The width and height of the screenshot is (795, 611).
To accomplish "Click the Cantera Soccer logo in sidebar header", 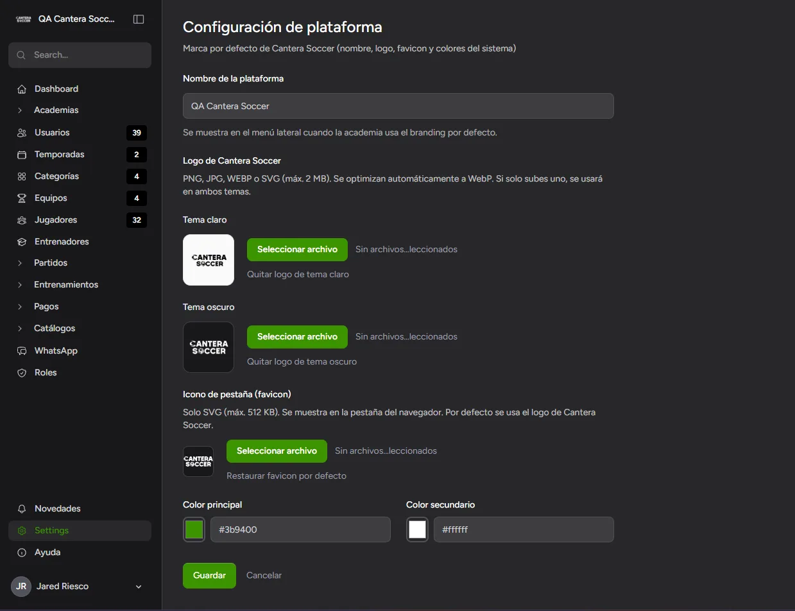I will [24, 19].
